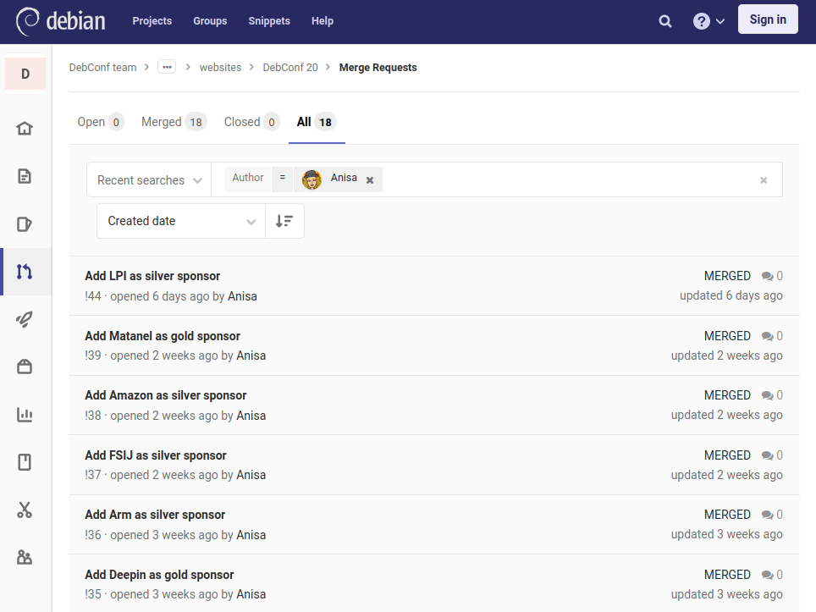Screen dimensions: 816x612
Task: Select the Merge Requests sidebar icon
Action: pos(25,271)
